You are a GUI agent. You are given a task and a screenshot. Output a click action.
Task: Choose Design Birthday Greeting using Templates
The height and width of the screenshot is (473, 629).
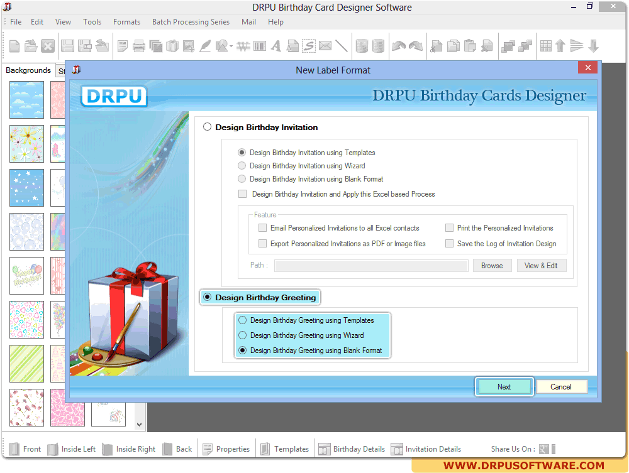pos(242,320)
